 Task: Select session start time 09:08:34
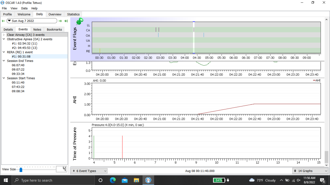(x=18, y=91)
